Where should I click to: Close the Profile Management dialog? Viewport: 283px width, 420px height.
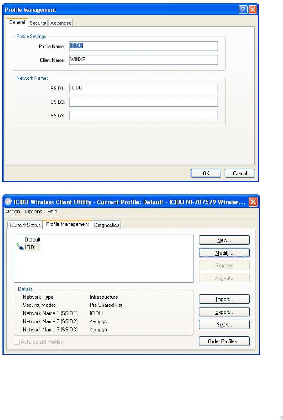(253, 10)
